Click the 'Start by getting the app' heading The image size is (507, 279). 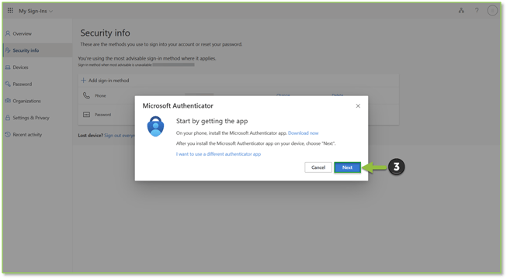(212, 121)
